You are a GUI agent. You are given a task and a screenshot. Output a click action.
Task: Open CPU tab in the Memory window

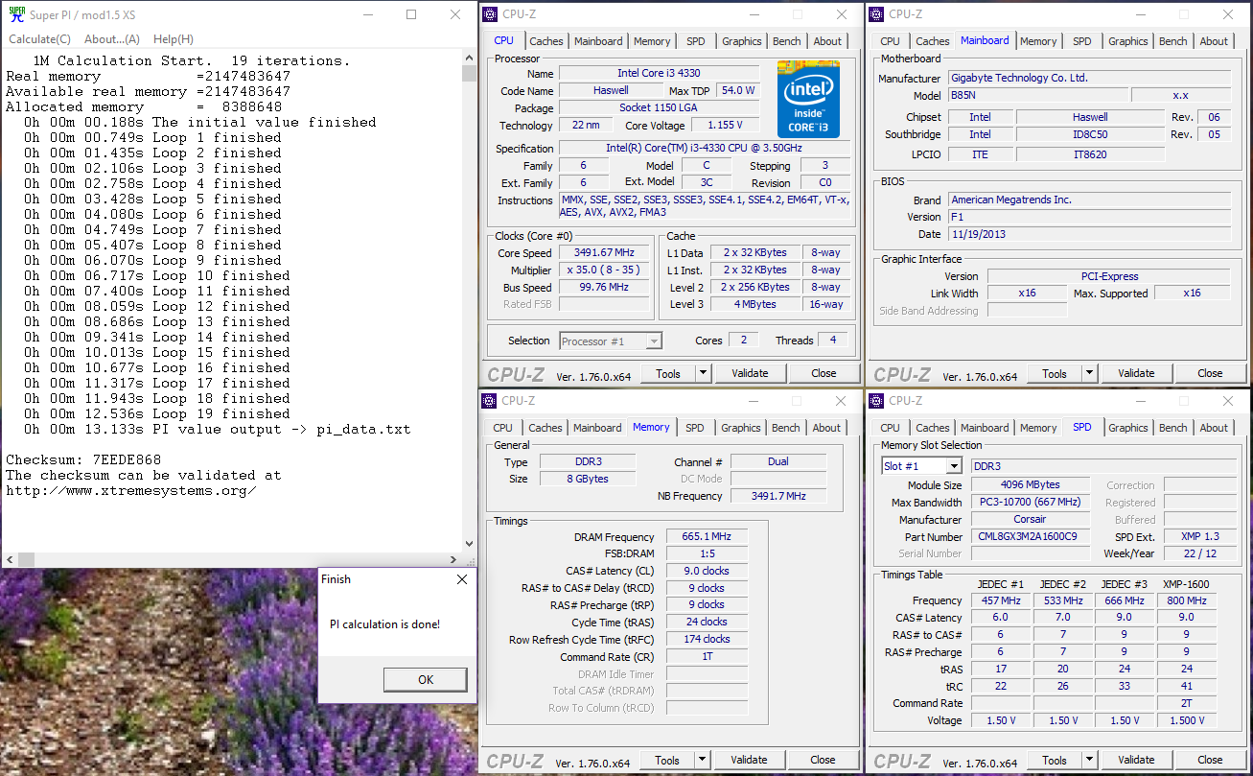(x=502, y=428)
